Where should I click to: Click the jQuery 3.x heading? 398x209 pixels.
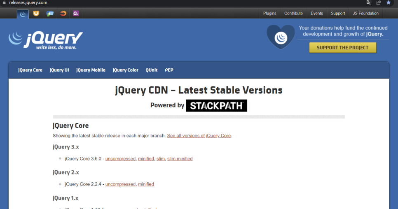(66, 147)
